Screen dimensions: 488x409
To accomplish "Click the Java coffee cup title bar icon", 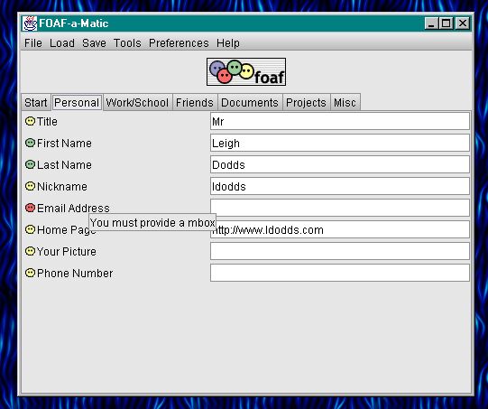I will [30, 23].
